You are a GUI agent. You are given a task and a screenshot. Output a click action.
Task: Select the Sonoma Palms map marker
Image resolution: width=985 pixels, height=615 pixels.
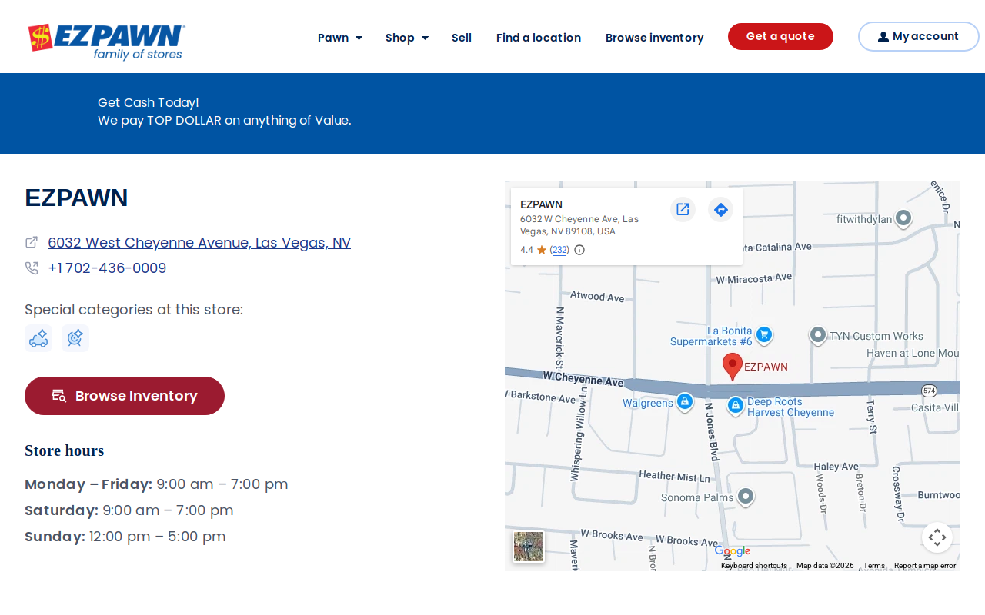tap(745, 497)
